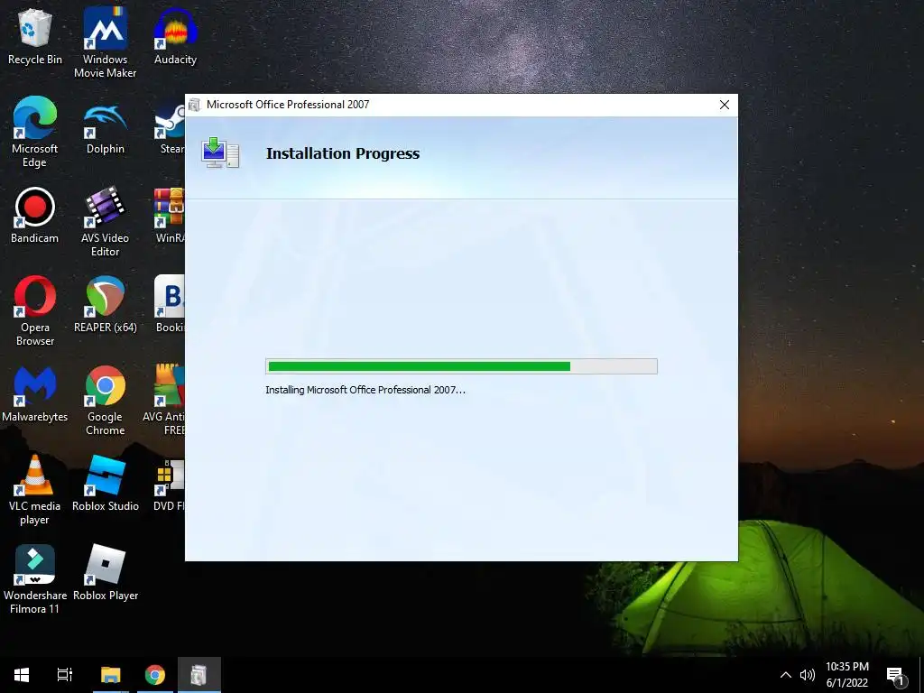Image resolution: width=924 pixels, height=693 pixels.
Task: Select Windows Movie Maker desktop shortcut
Action: pos(105,42)
